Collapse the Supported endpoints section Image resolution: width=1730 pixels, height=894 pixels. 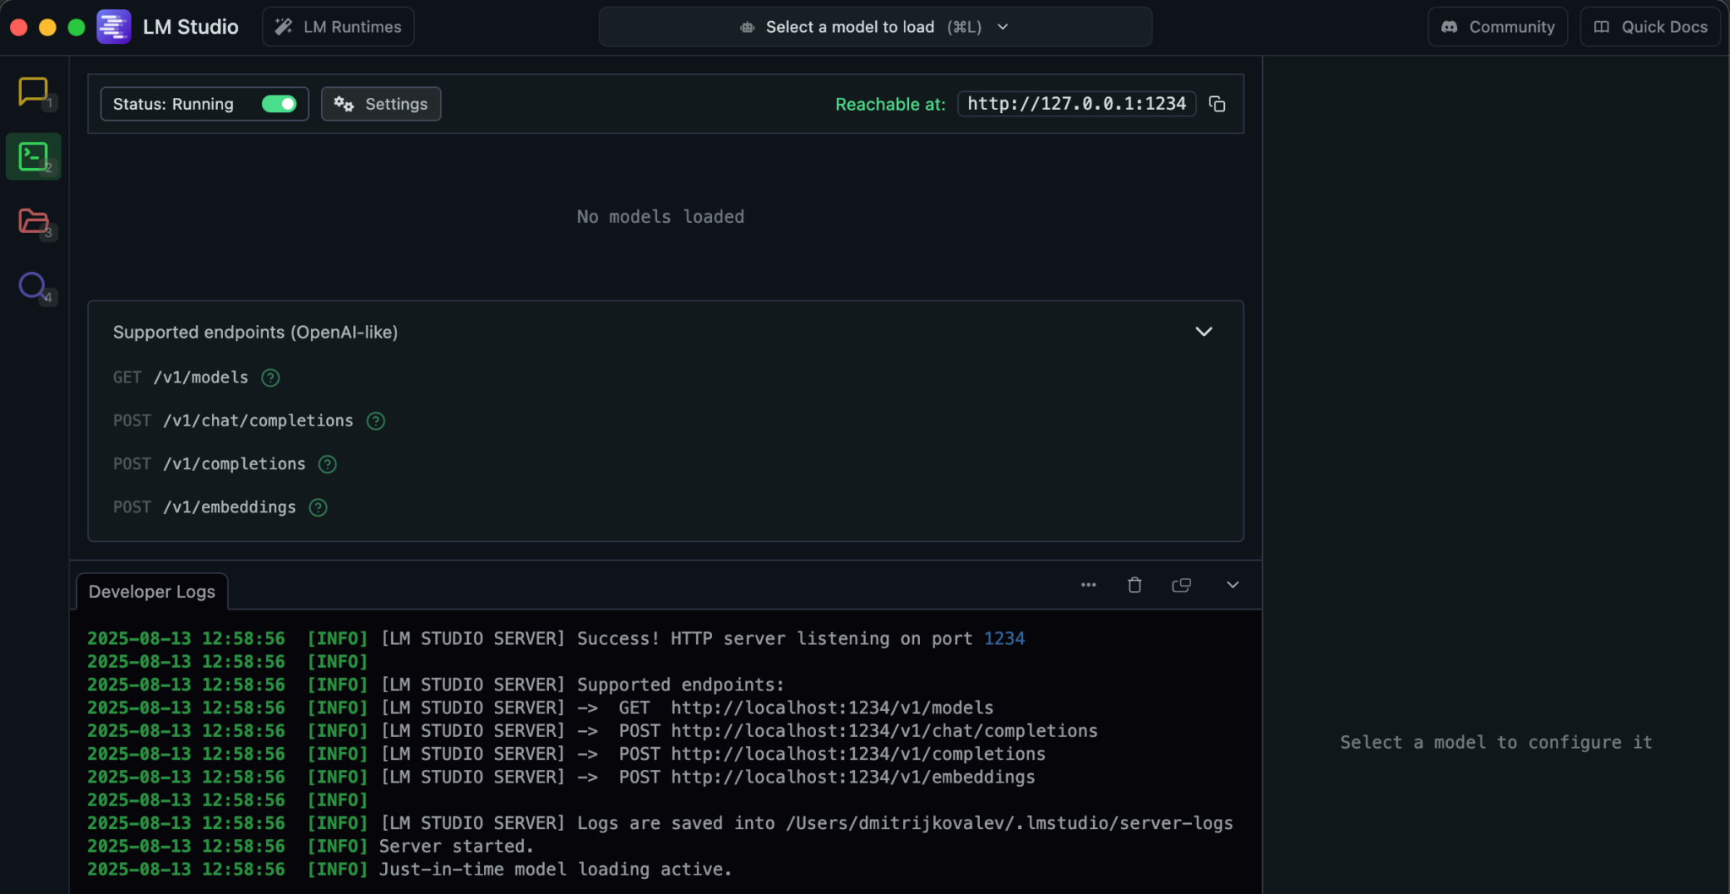pos(1203,332)
